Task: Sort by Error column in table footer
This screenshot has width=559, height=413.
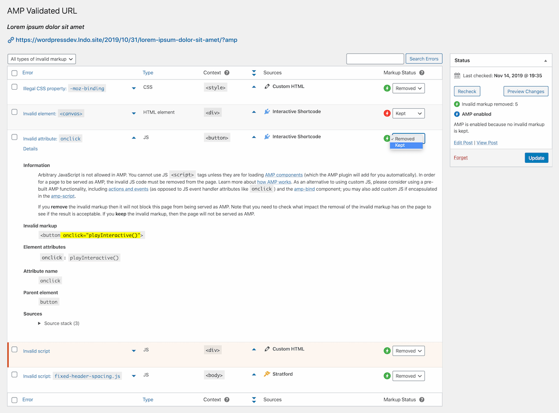Action: (x=27, y=400)
